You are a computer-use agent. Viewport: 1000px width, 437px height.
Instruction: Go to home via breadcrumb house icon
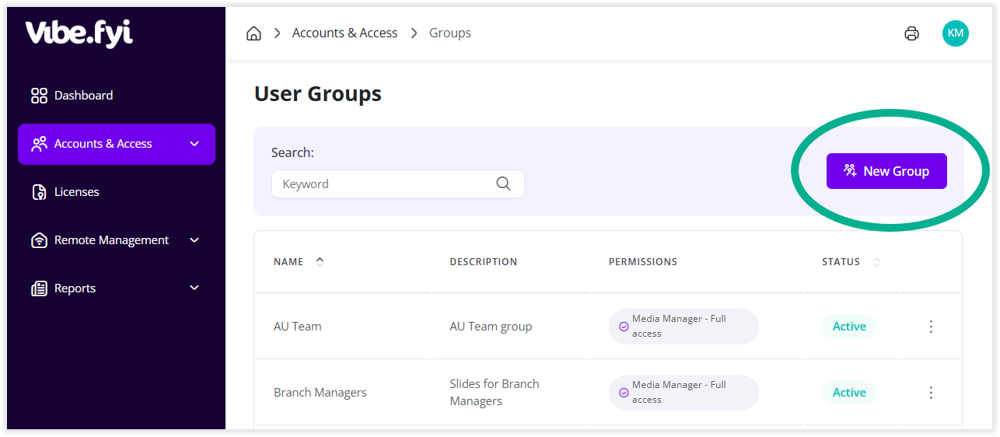(253, 33)
